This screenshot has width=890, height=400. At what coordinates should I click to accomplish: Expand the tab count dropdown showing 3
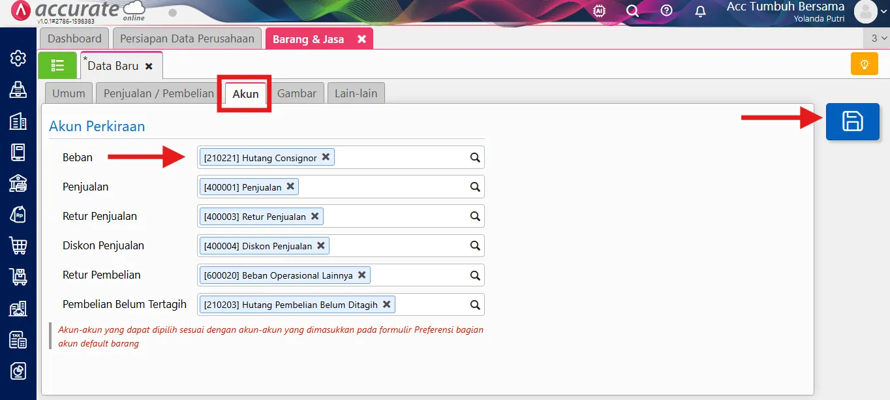[878, 38]
